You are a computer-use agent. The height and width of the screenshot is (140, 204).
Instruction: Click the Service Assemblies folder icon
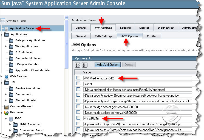pyautogui.click(x=11, y=88)
